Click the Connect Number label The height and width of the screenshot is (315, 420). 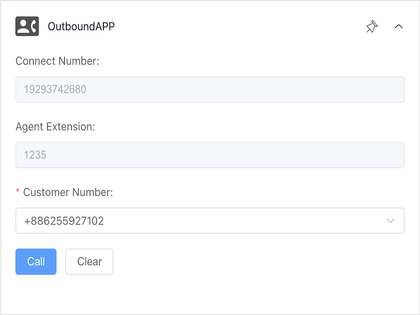[x=57, y=61]
